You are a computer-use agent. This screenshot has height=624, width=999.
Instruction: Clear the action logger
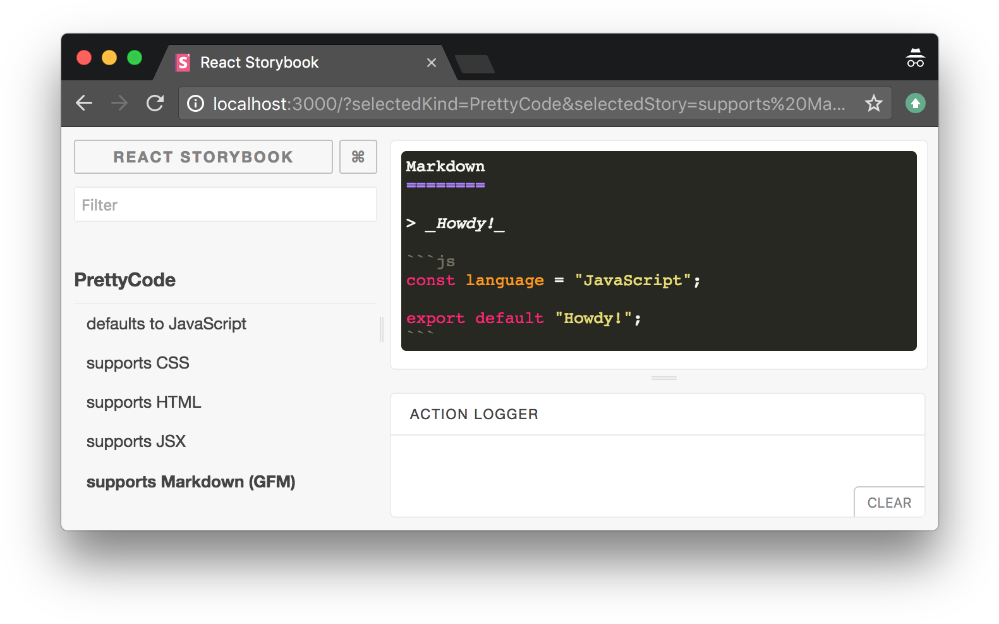tap(889, 503)
